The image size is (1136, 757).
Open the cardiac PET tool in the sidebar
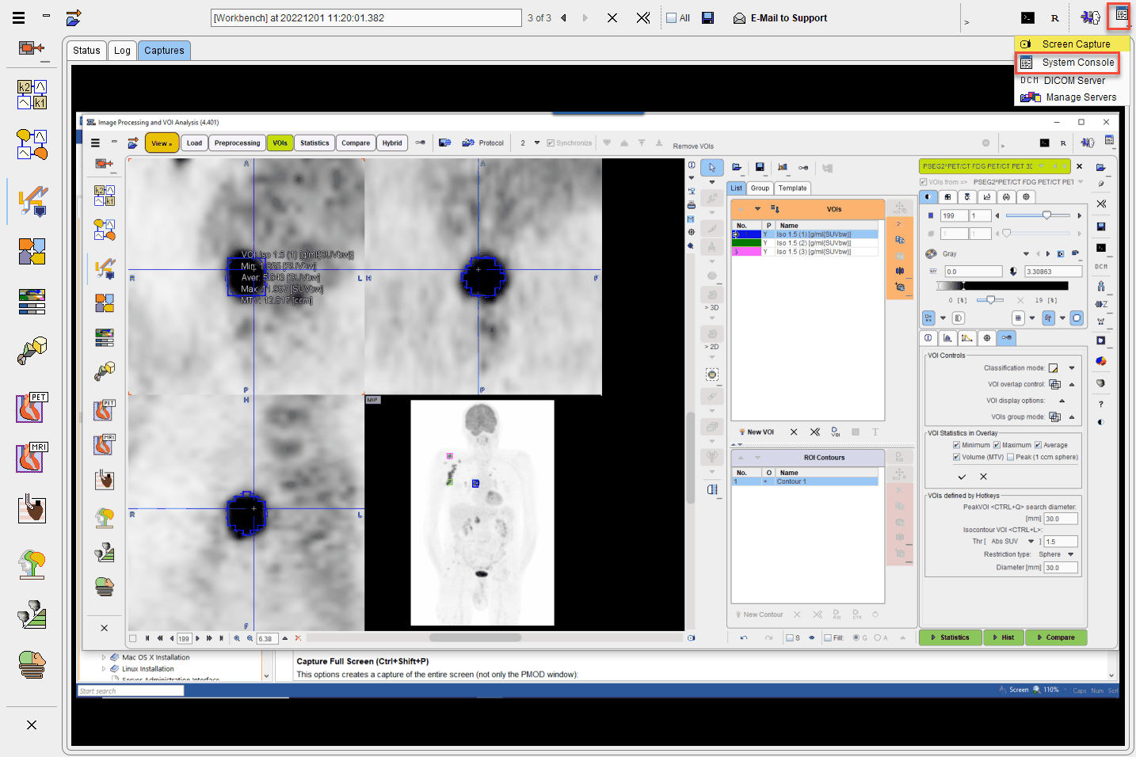click(32, 407)
